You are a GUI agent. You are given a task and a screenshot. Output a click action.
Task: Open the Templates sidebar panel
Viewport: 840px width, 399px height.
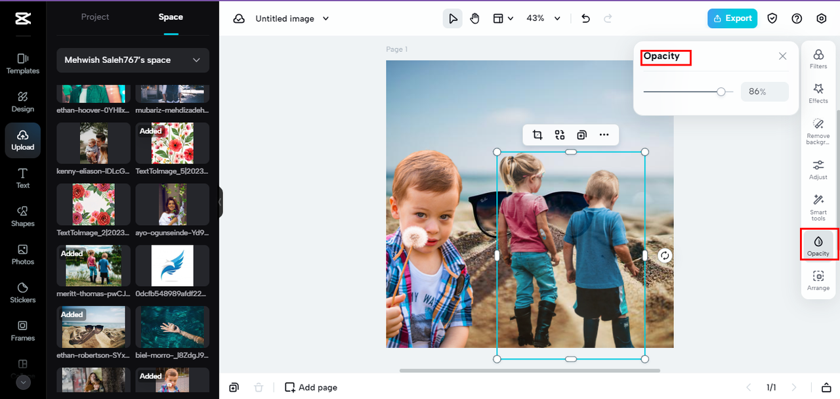(x=23, y=64)
